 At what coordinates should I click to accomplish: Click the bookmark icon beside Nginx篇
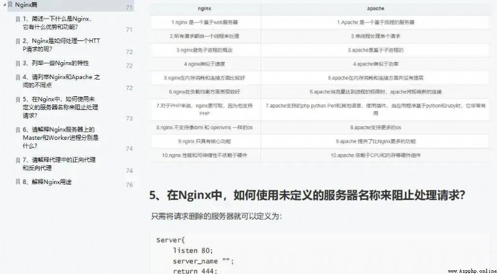pyautogui.click(x=11, y=5)
